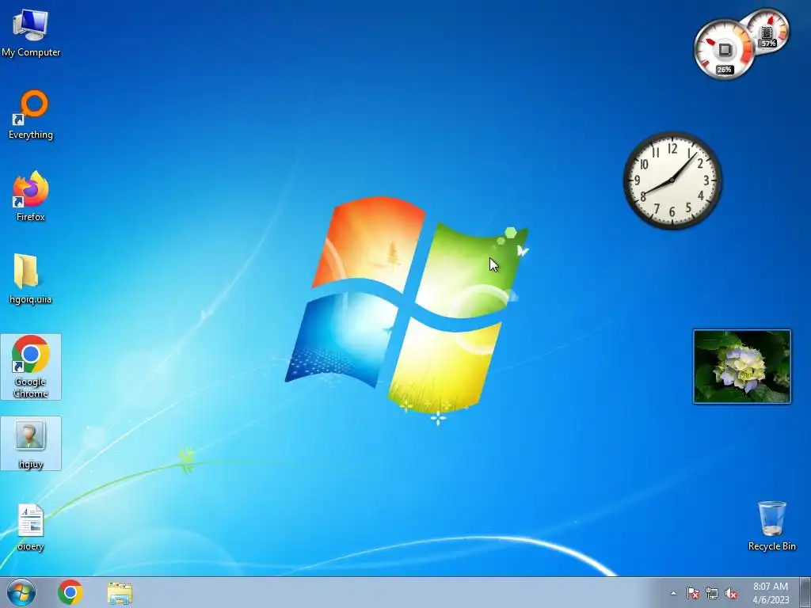Open Windows Explorer from the taskbar

click(x=120, y=593)
